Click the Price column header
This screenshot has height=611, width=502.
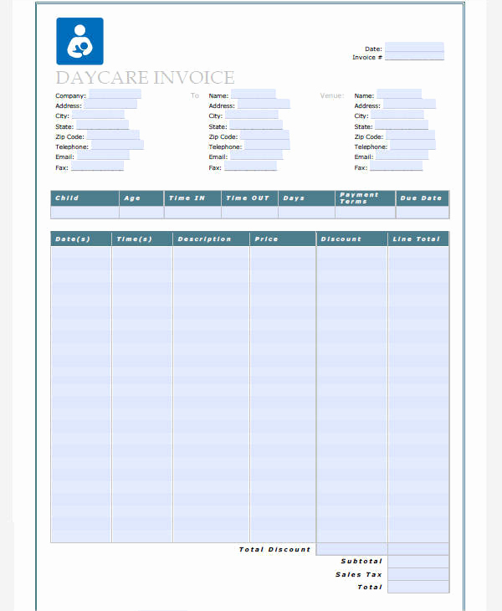tap(283, 239)
